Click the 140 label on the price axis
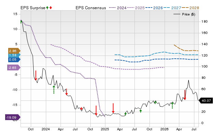The width and height of the screenshot is (219, 131). click(205, 44)
